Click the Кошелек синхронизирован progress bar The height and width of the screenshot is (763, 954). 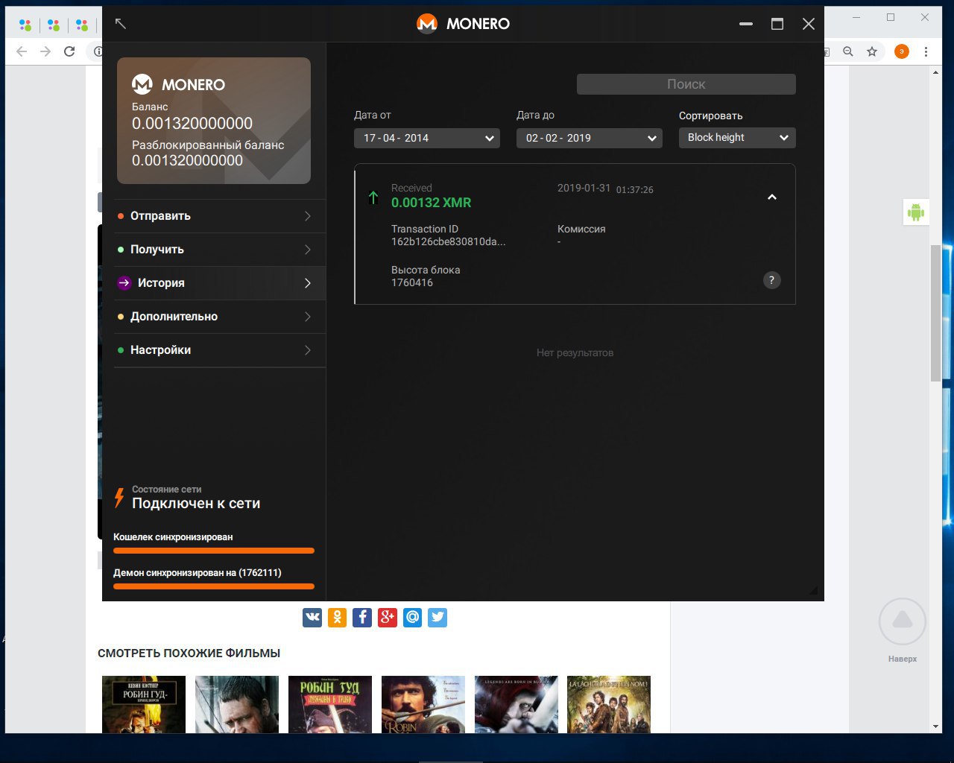214,551
